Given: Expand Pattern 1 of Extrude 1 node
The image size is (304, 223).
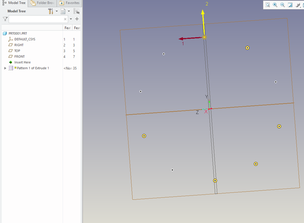Looking at the screenshot, I should coord(5,68).
